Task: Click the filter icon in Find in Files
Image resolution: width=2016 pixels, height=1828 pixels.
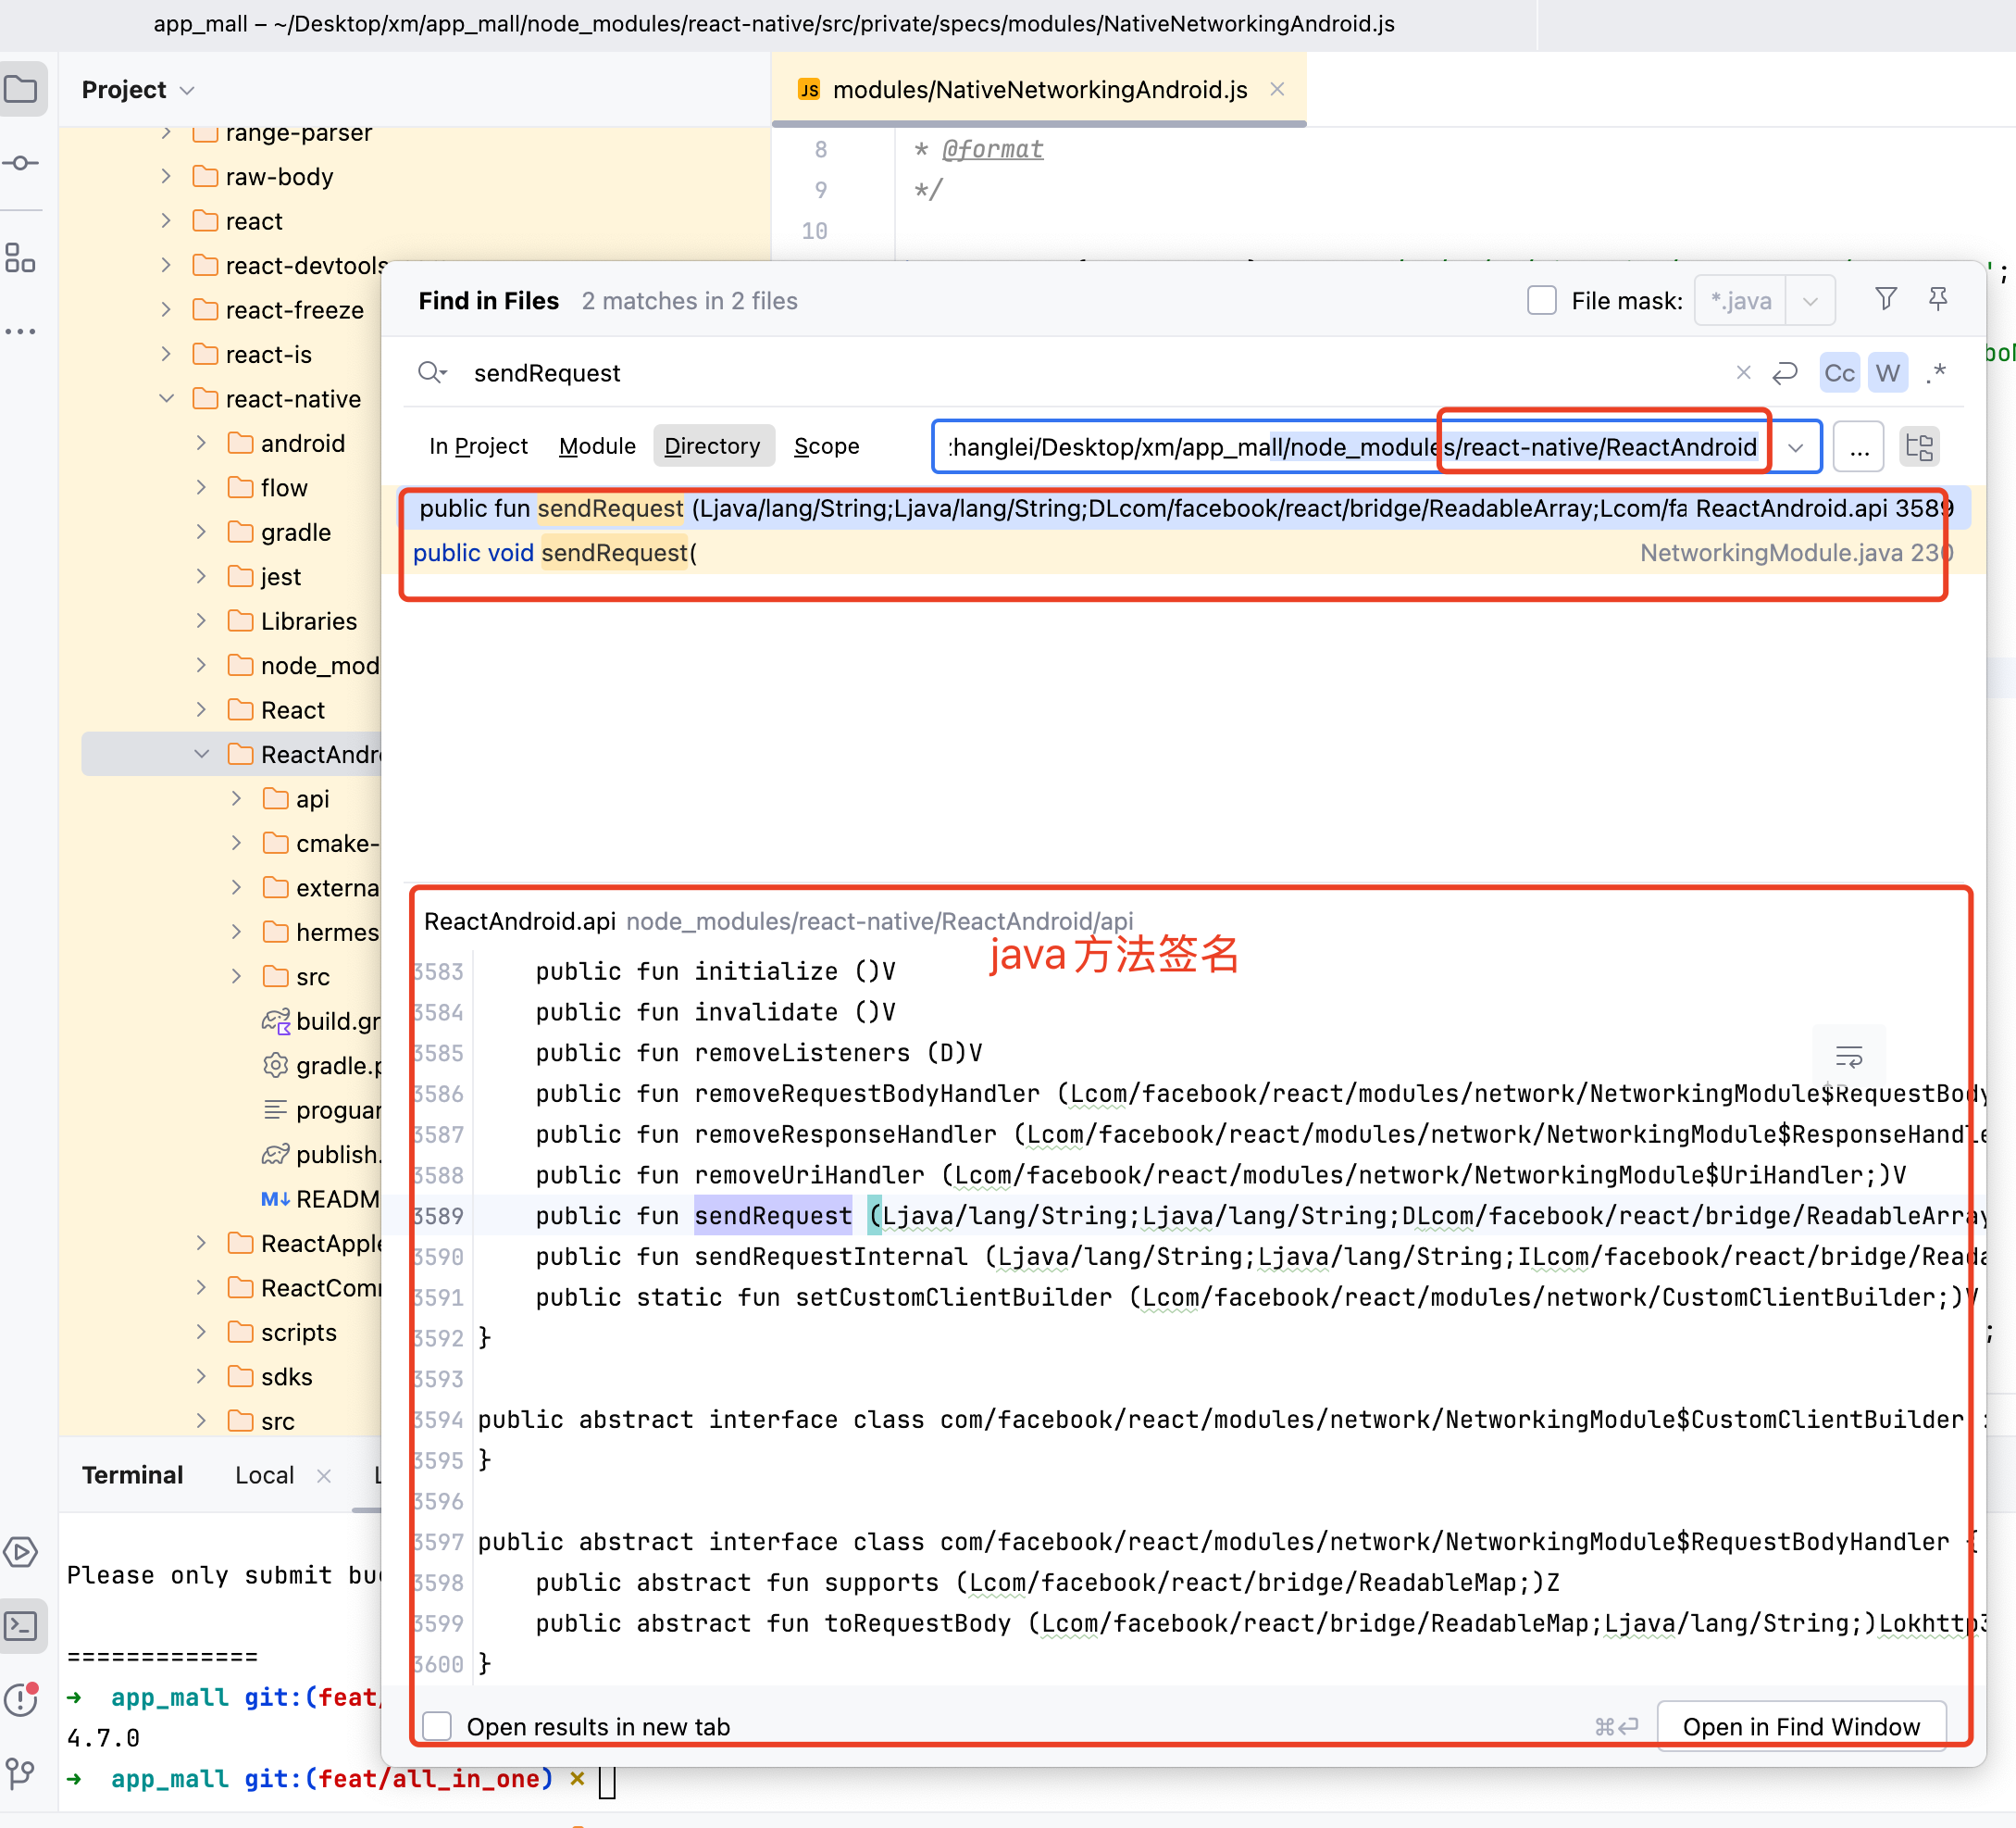Action: (1885, 299)
